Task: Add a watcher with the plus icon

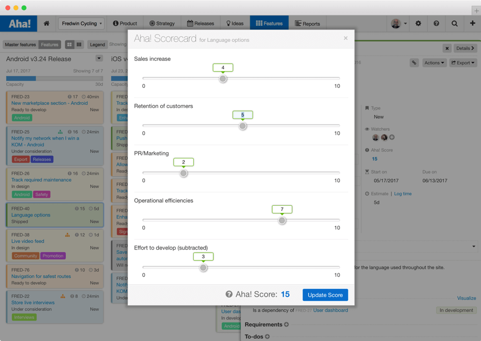Action: click(392, 137)
